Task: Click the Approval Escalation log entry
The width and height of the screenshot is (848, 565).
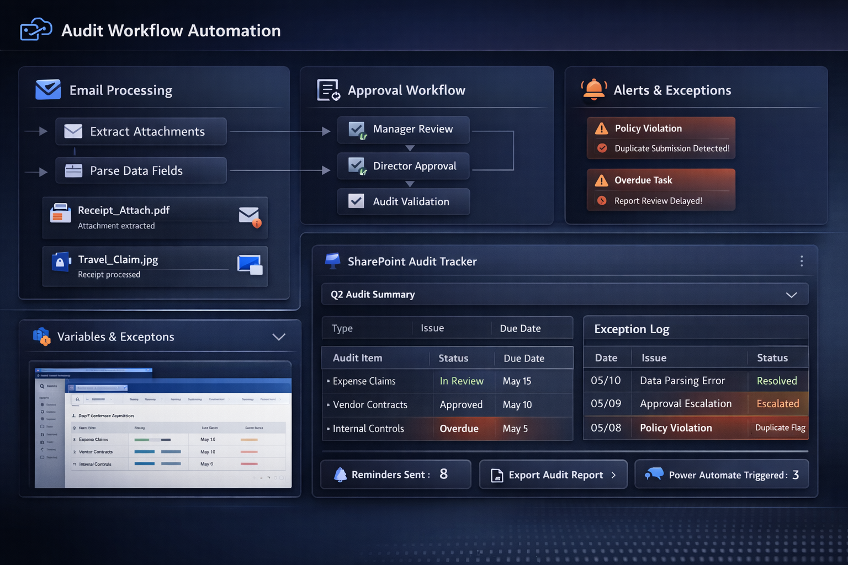Action: coord(686,404)
